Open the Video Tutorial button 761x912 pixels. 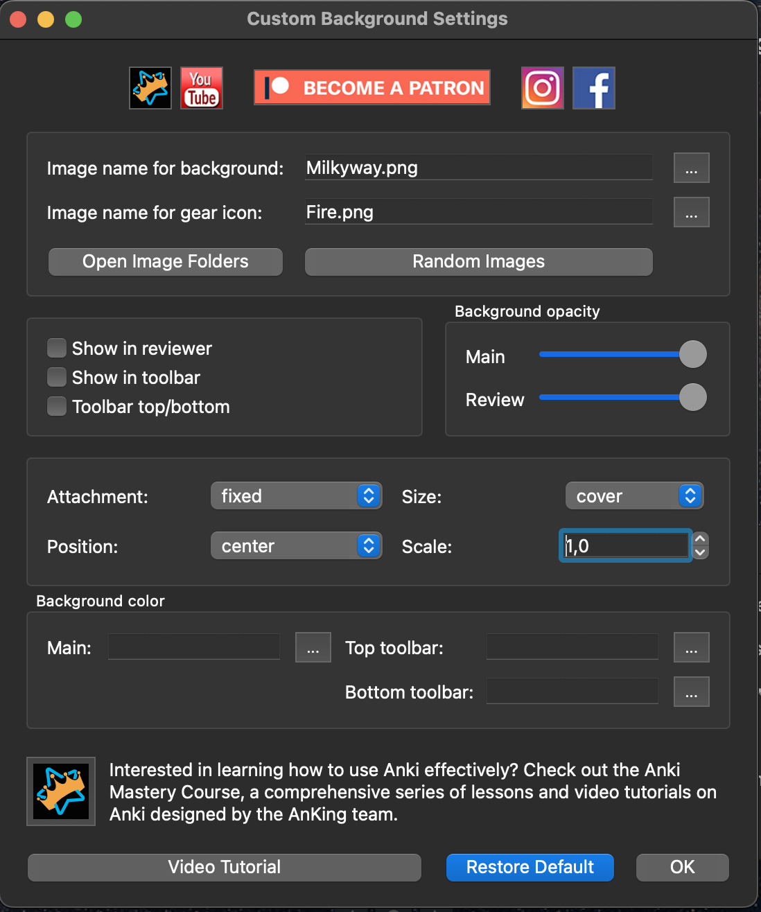tap(225, 868)
